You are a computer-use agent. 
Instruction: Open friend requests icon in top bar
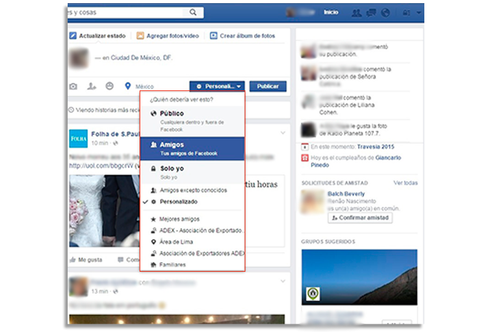[x=356, y=12]
